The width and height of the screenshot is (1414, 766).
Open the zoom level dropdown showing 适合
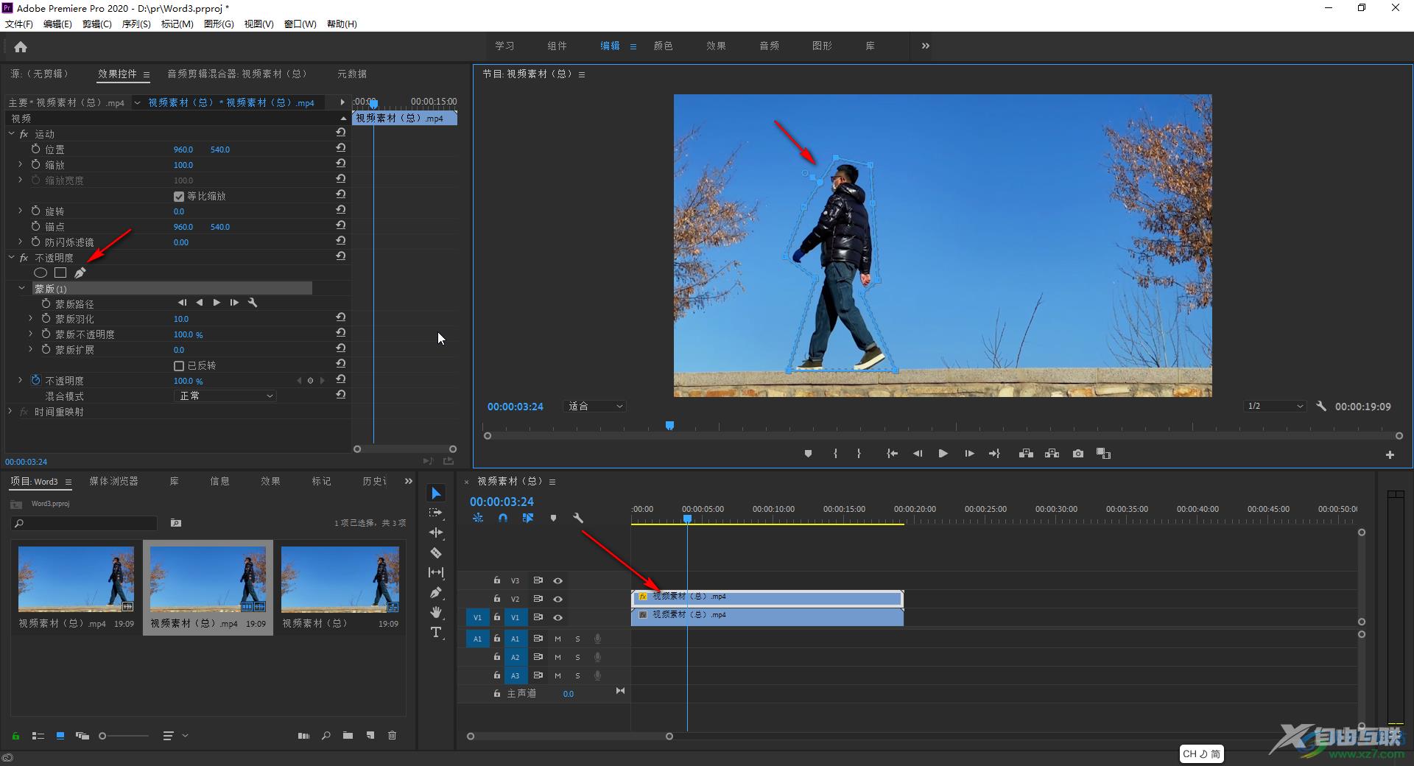(595, 406)
